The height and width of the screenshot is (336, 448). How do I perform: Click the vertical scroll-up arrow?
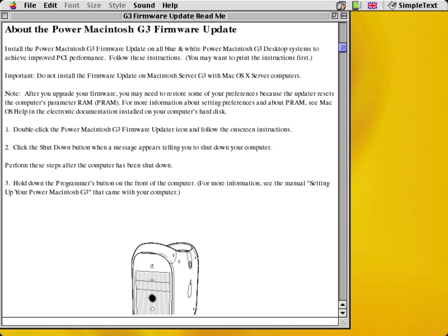click(344, 305)
